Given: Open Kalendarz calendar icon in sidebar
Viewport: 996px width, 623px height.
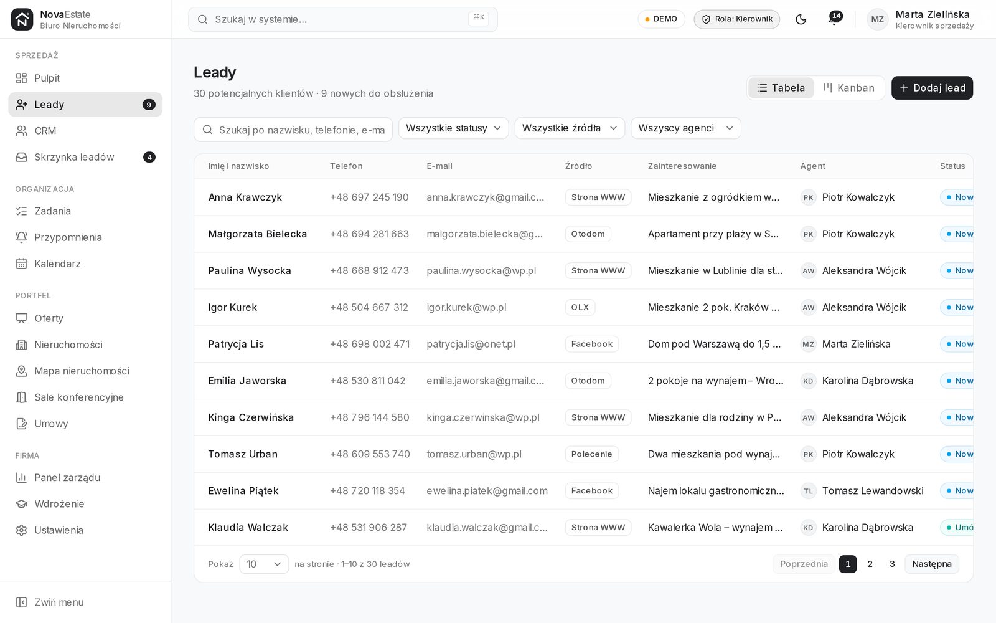Looking at the screenshot, I should (x=21, y=264).
